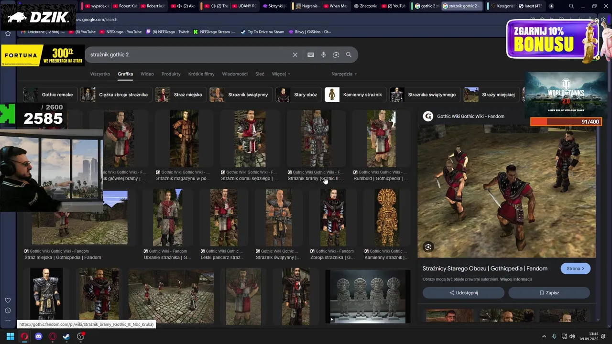This screenshot has height=344, width=612.
Task: Open the Więcej informacji link
Action: pyautogui.click(x=516, y=279)
